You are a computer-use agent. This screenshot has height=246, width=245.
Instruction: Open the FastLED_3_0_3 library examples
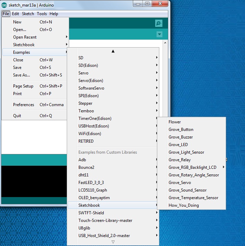point(113,183)
